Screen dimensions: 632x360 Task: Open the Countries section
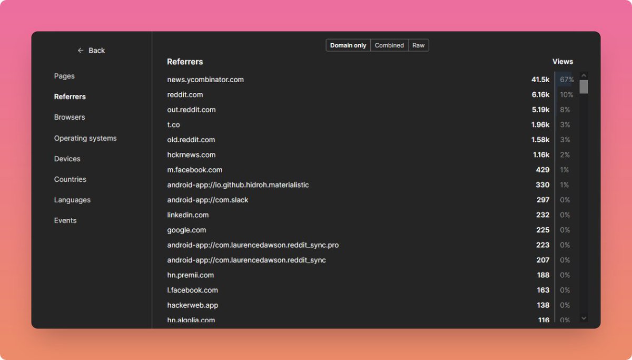(70, 179)
